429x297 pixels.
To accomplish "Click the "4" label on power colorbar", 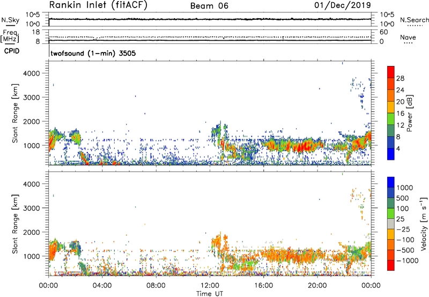I will pos(398,148).
